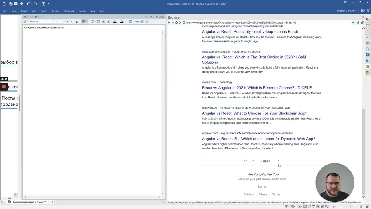Go to previous topic note with the left arrow
The image size is (371, 209).
pos(146,17)
